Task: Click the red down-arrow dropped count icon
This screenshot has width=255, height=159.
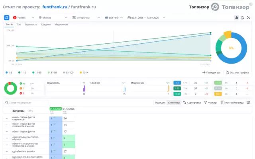Action: [x=21, y=93]
